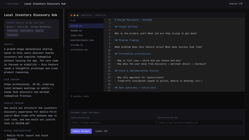This screenshot has height=140, width=249.
Task: Click the 'Series A · Team 11-50' profile text
Action: point(29,27)
